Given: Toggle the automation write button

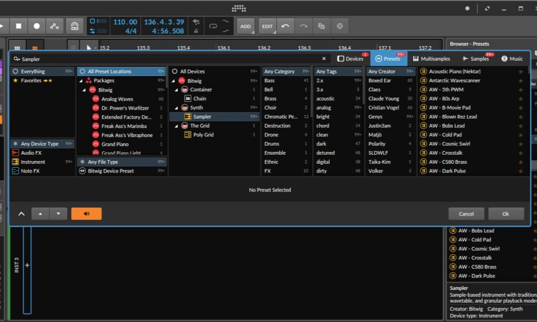Looking at the screenshot, I should 55,26.
